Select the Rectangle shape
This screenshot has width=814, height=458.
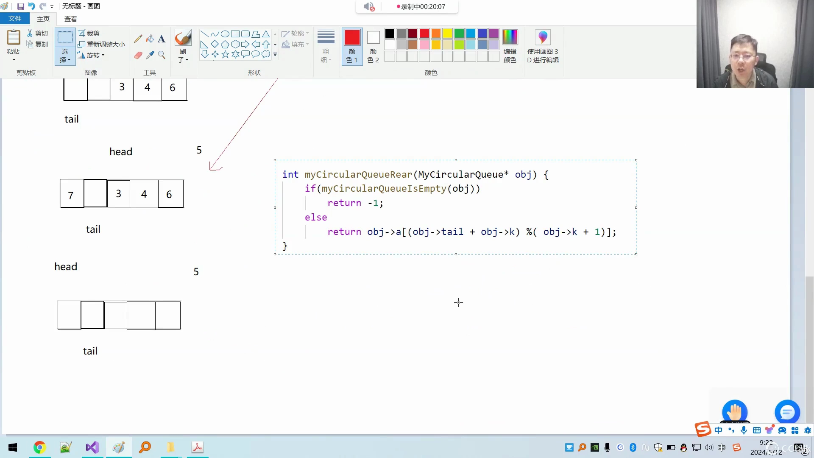[235, 34]
